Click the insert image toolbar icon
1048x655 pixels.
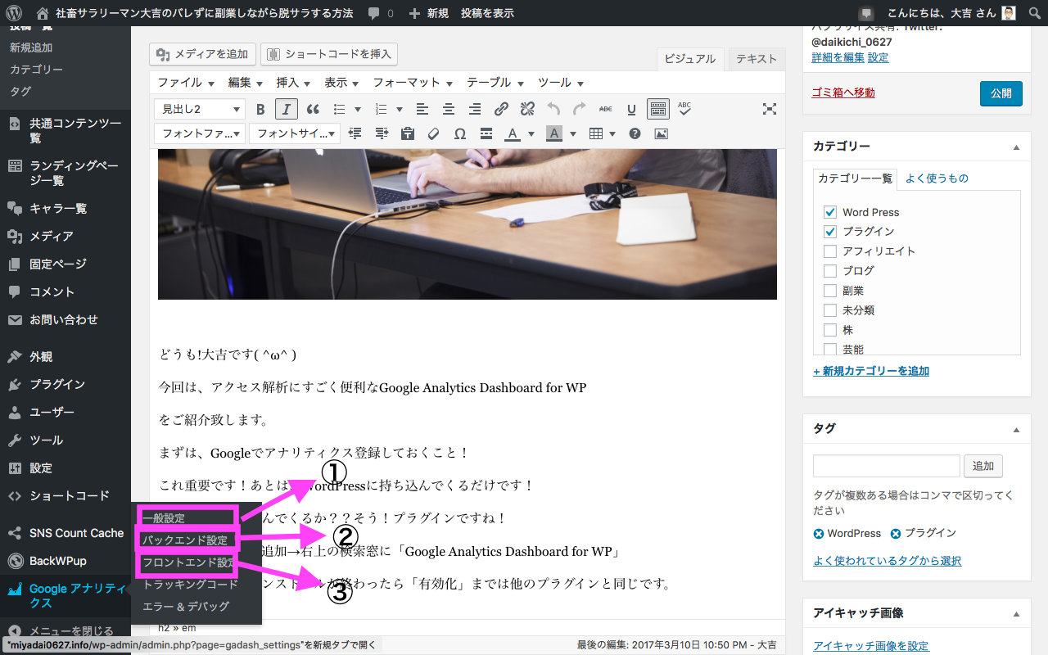(x=661, y=133)
